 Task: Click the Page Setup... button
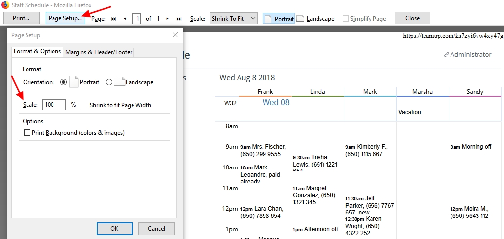coord(65,18)
